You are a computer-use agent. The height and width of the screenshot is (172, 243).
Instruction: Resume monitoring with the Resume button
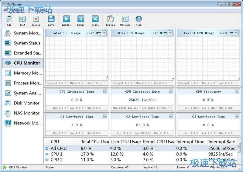[x=66, y=19]
